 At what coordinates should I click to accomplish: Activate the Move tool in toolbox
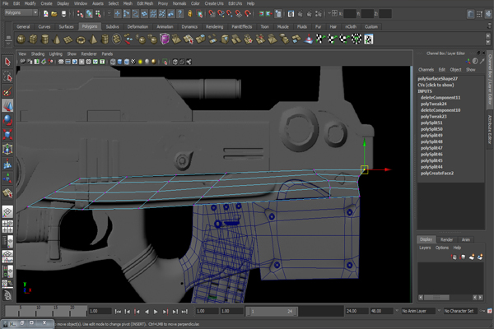click(7, 106)
